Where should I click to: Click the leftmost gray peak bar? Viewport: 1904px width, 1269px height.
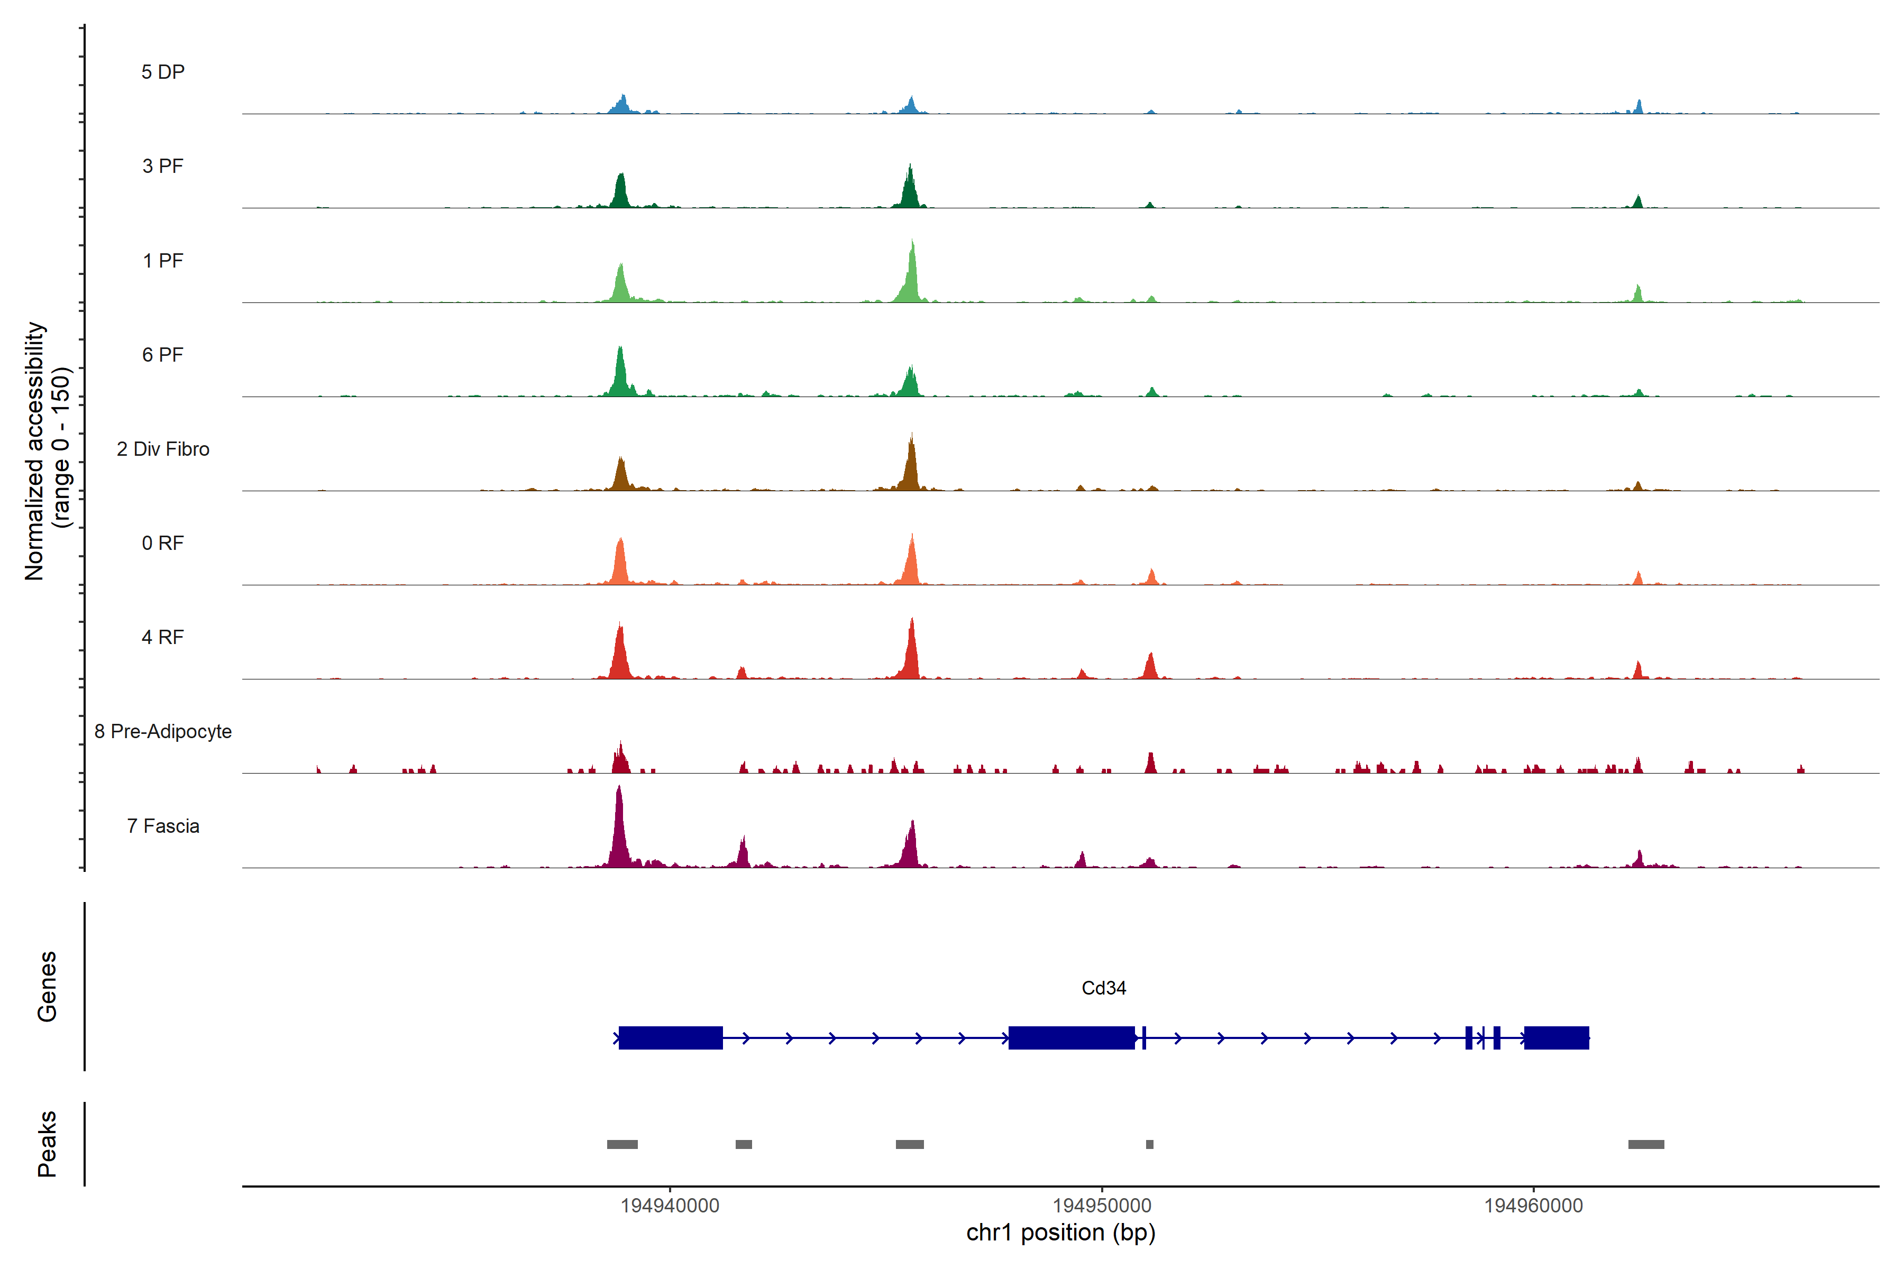pos(622,1144)
